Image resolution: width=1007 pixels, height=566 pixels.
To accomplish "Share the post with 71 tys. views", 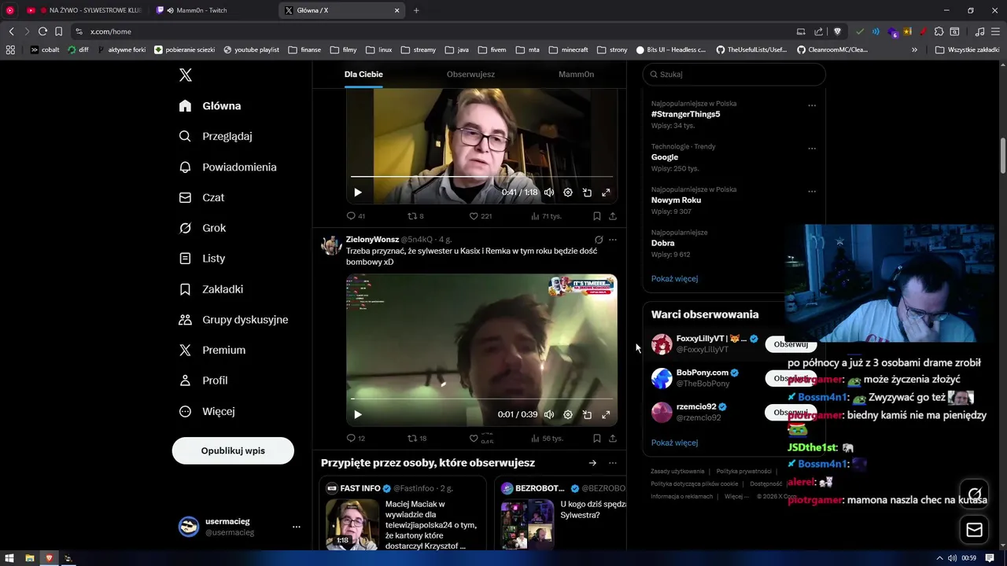I will point(613,216).
